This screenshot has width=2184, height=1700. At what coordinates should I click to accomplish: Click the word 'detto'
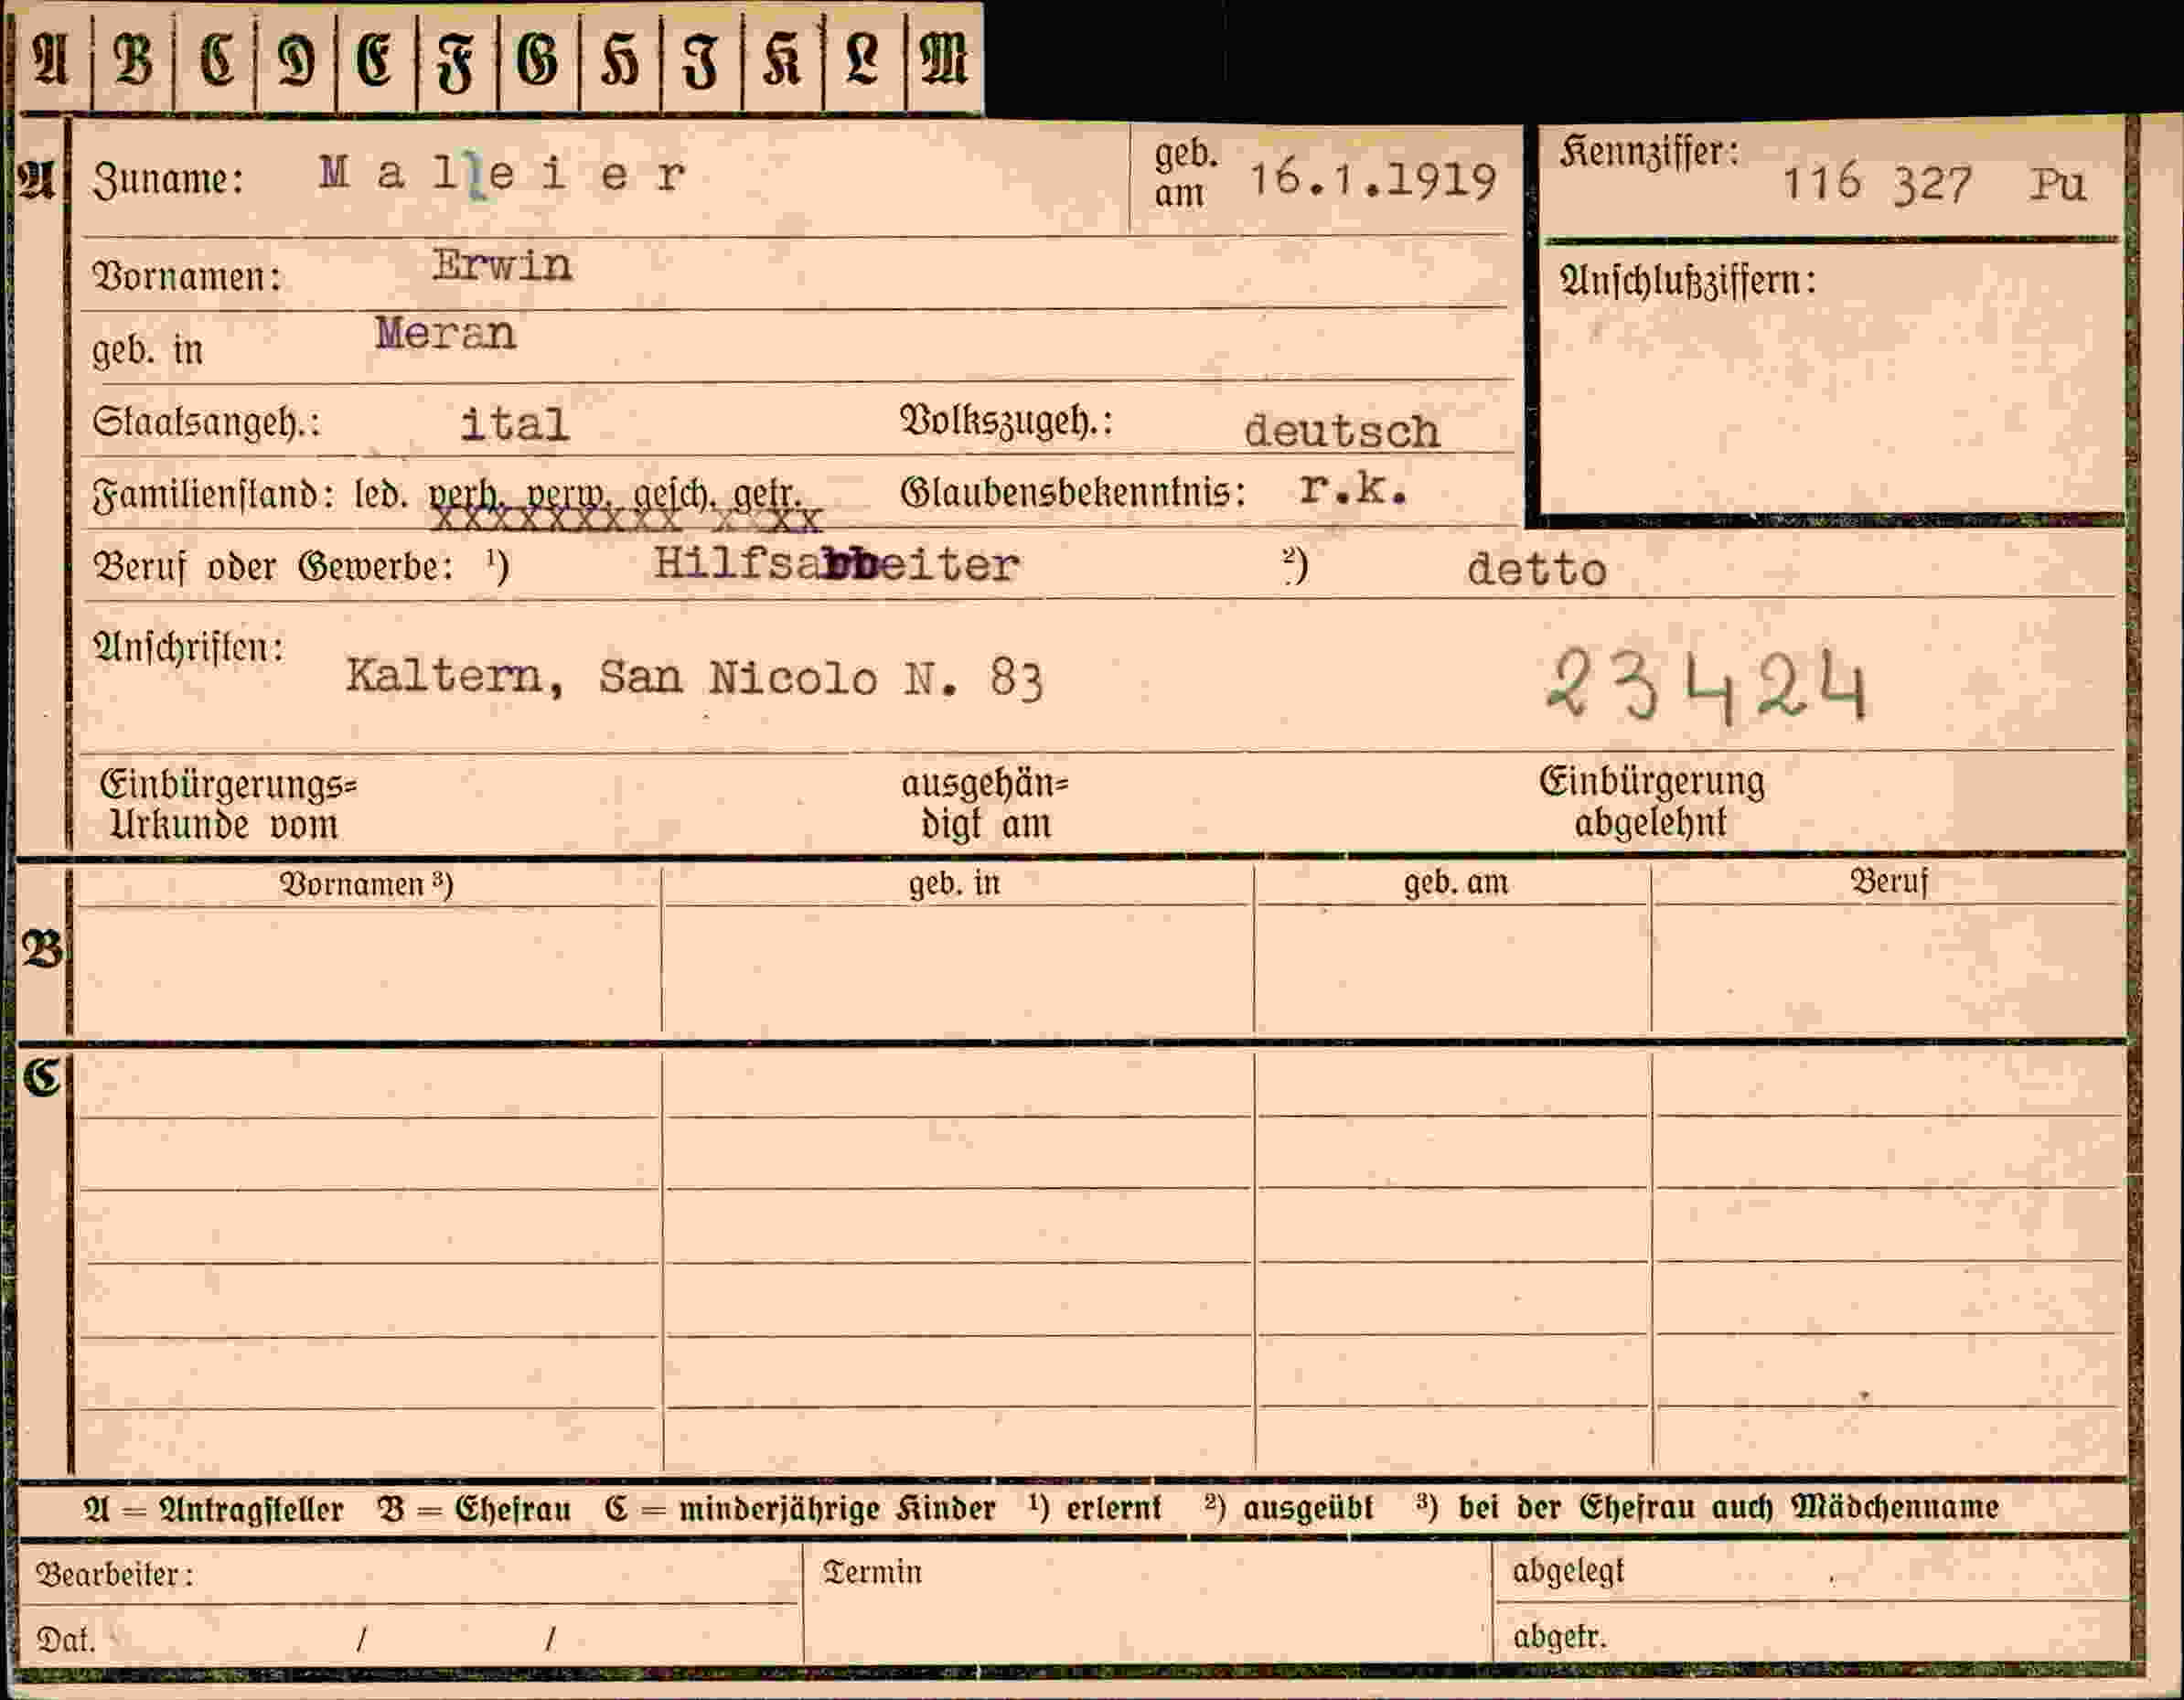(x=1536, y=570)
